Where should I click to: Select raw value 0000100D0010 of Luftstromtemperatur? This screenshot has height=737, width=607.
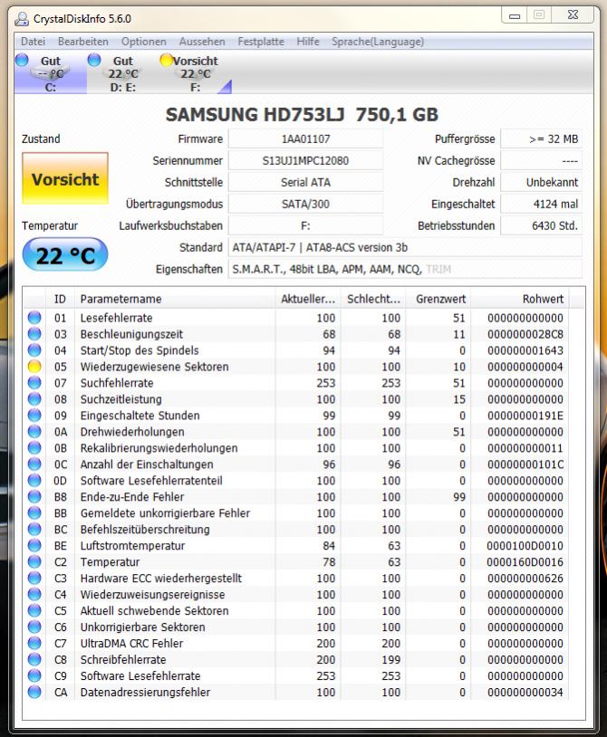click(x=525, y=546)
